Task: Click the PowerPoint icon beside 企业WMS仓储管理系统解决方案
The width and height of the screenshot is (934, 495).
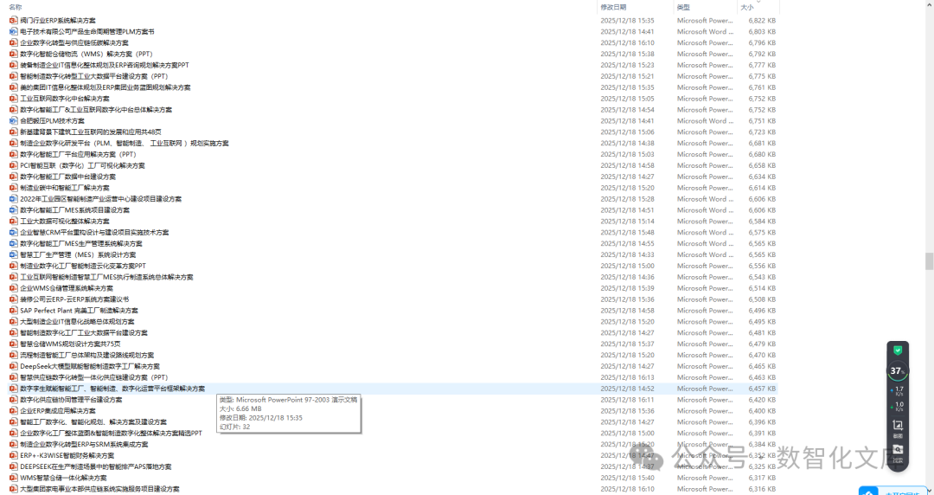Action: pos(14,288)
